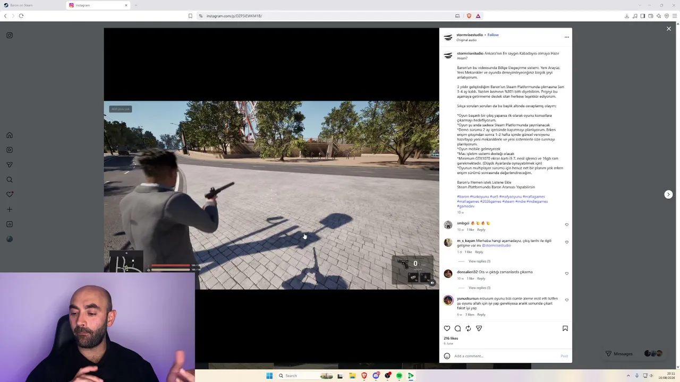Open Spotify from the taskbar

coord(399,376)
